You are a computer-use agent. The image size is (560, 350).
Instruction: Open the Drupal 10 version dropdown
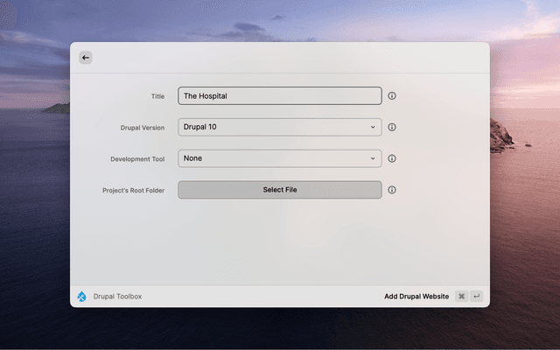coord(279,128)
